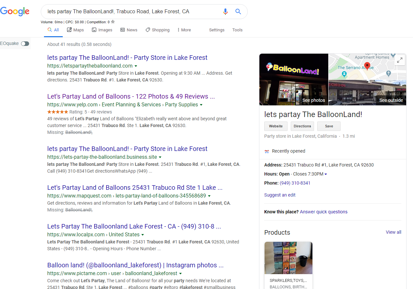The height and width of the screenshot is (289, 413).
Task: Click the knowledge panel title lets partay The BalloonLand!
Action: (313, 114)
